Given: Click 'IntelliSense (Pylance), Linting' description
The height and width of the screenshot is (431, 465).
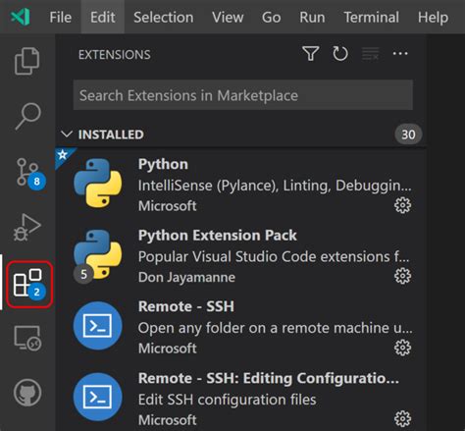Looking at the screenshot, I should 275,186.
